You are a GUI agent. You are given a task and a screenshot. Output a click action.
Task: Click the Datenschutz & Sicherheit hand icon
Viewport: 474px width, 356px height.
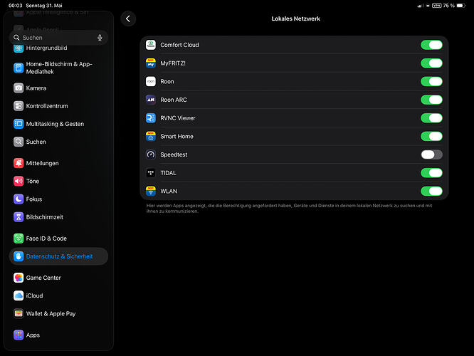(x=19, y=256)
